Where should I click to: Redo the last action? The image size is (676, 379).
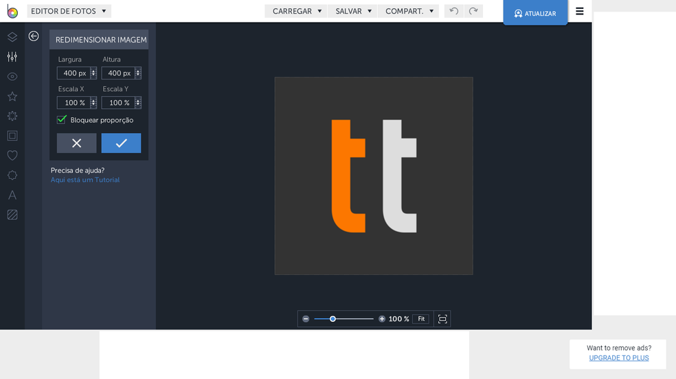point(473,11)
